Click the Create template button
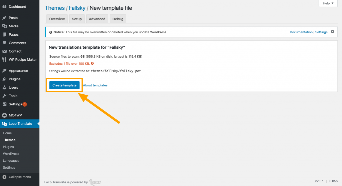Screen dimensions: 342x186 64,85
